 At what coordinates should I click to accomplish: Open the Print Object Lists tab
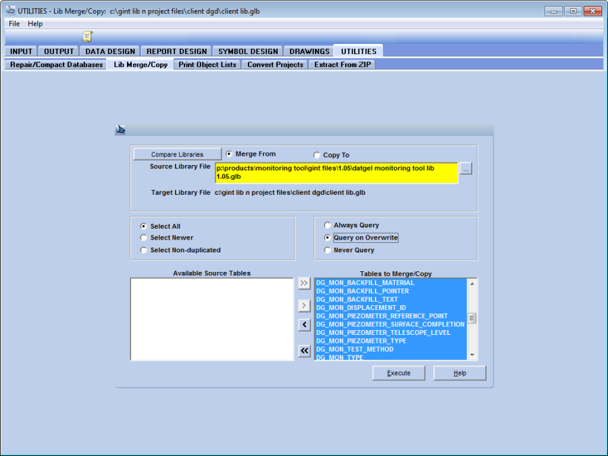point(207,65)
